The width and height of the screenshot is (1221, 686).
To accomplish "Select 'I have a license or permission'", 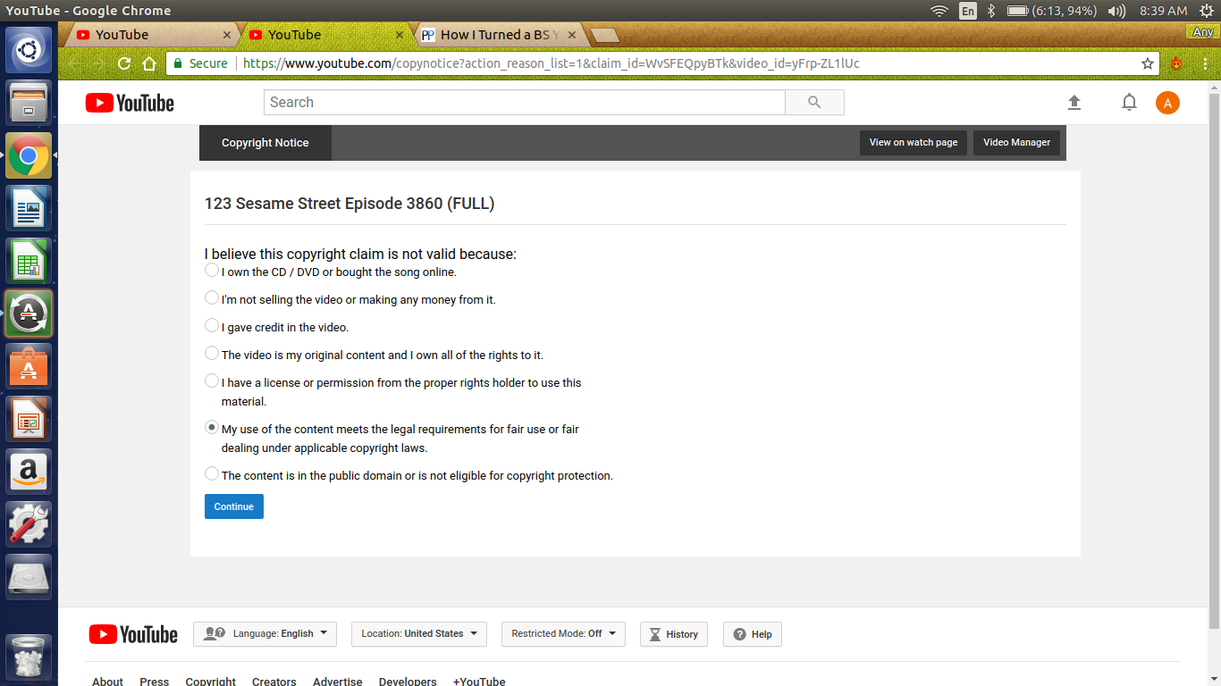I will [x=212, y=381].
